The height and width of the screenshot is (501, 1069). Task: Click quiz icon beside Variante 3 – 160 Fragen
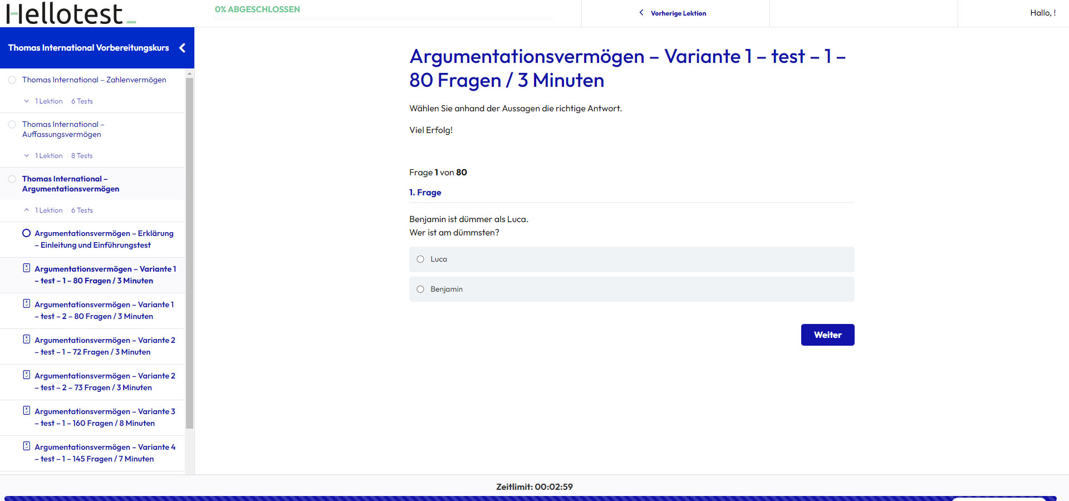click(x=26, y=410)
